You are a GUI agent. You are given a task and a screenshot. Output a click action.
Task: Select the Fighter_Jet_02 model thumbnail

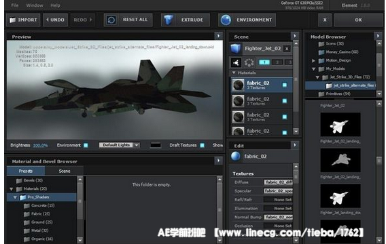(x=340, y=125)
